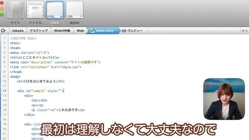
Task: Click the webcam video overlay thumbnail
Action: click(x=224, y=99)
